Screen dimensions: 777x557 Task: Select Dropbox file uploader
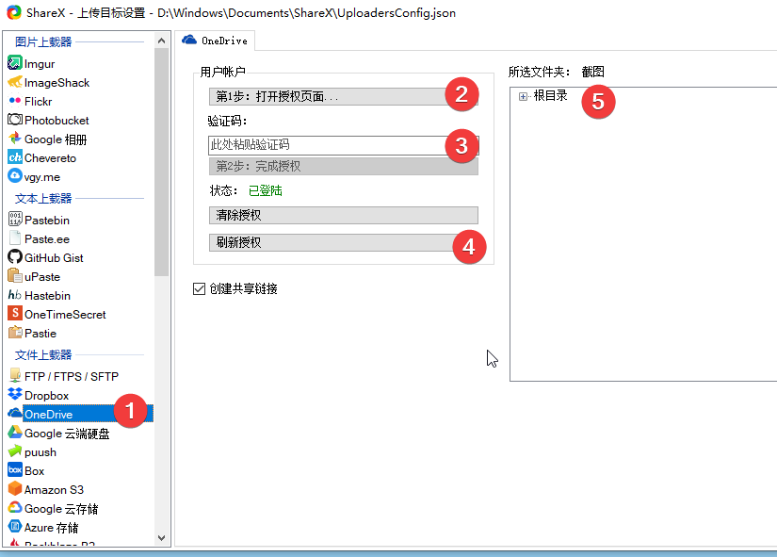click(46, 395)
